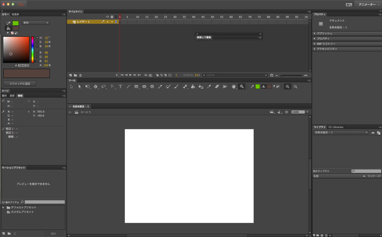Select the S saturation radio button
Screen dimensions: 382x237
(37, 42)
